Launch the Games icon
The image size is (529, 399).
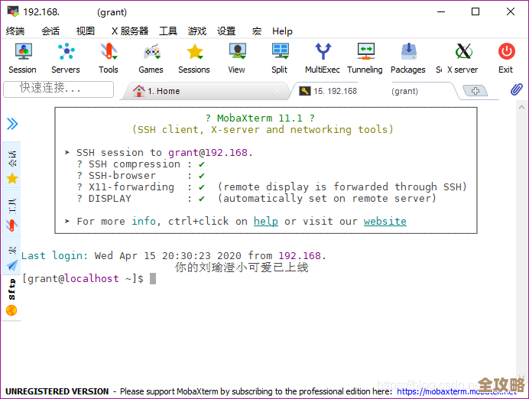pos(151,58)
